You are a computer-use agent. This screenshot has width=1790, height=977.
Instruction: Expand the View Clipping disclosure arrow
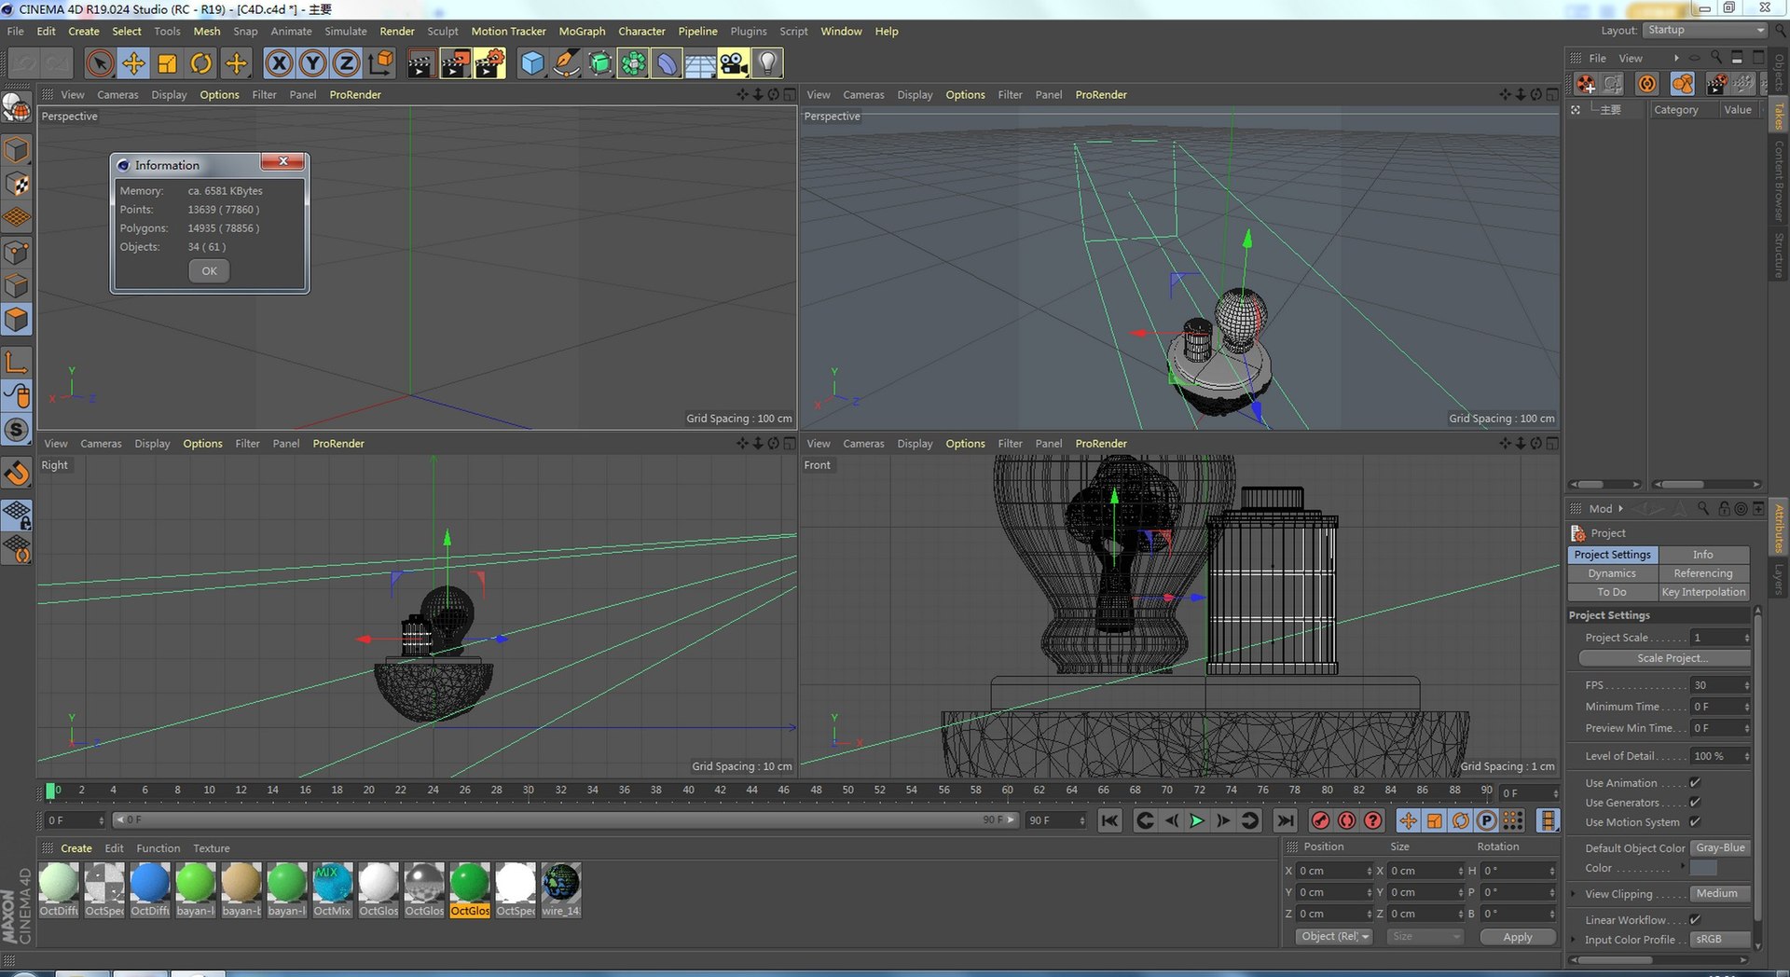[x=1574, y=894]
